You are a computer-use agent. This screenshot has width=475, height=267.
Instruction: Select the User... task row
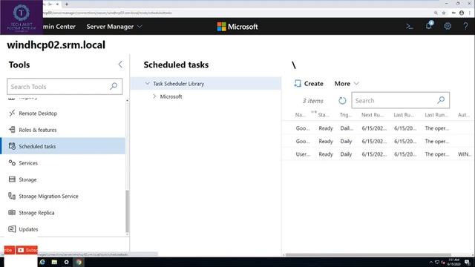tap(378, 154)
